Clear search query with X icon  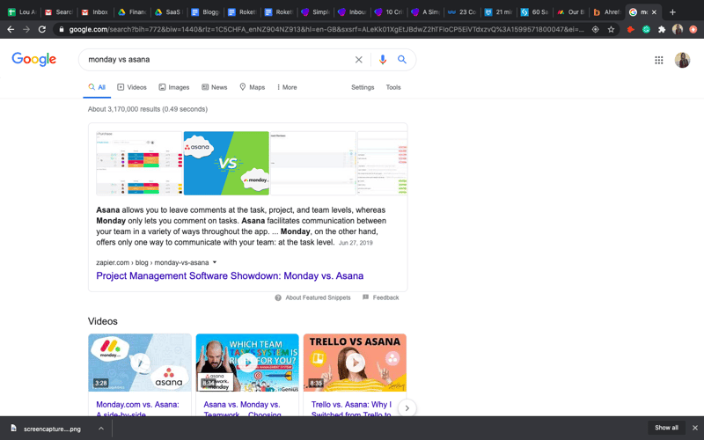359,60
